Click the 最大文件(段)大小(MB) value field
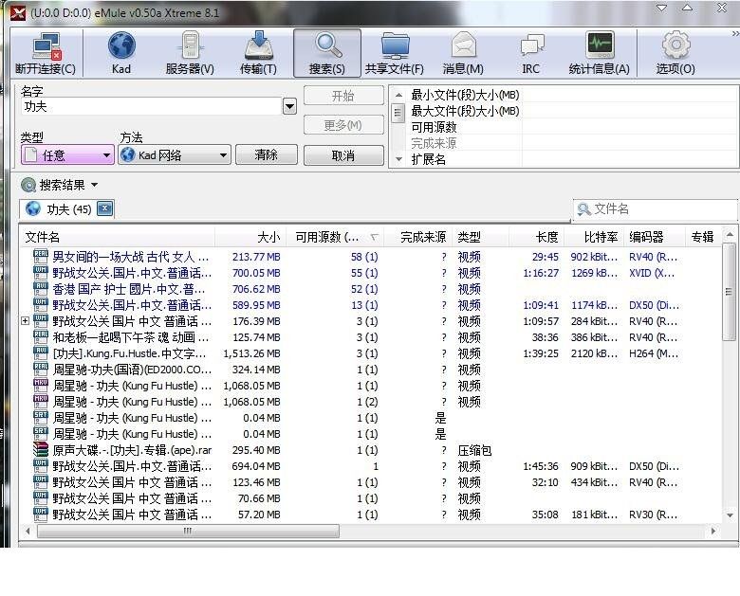740x596 pixels. pos(630,111)
